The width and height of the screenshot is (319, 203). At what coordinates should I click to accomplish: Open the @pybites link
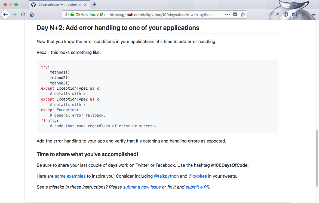[x=198, y=176]
